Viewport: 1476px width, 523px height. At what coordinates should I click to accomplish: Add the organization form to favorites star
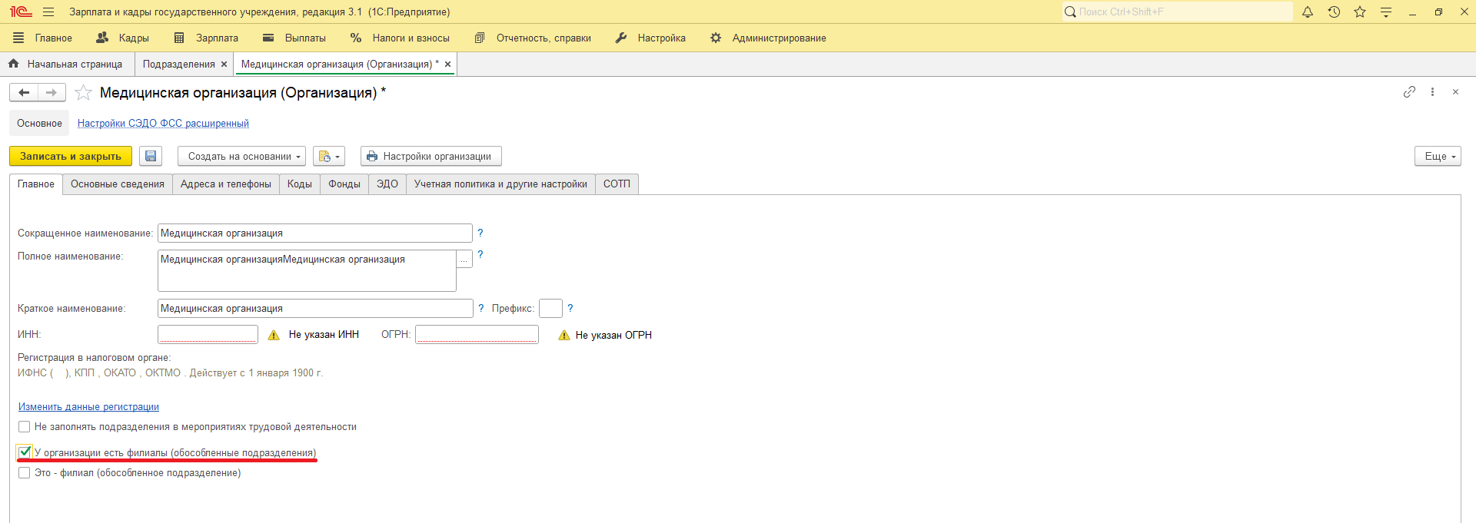coord(83,93)
